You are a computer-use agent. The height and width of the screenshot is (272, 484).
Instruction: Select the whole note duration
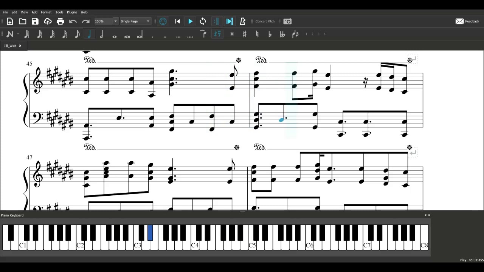coord(115,36)
